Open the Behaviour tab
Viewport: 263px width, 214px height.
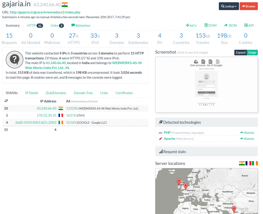tap(81, 25)
